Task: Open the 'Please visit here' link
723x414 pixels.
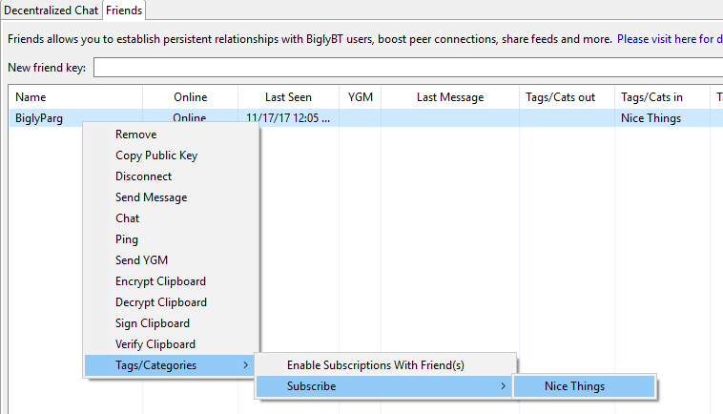Action: coord(670,39)
